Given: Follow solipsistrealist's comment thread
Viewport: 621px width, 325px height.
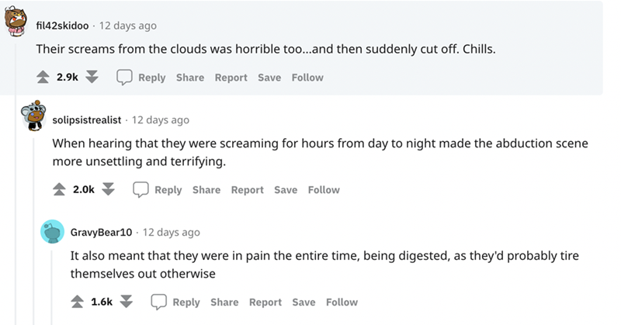Looking at the screenshot, I should 324,190.
